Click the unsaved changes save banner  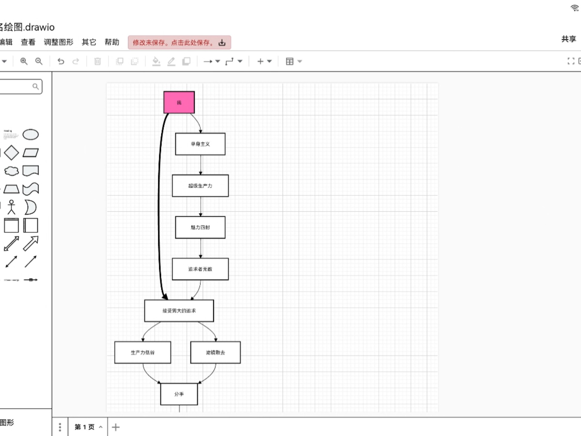pyautogui.click(x=180, y=42)
